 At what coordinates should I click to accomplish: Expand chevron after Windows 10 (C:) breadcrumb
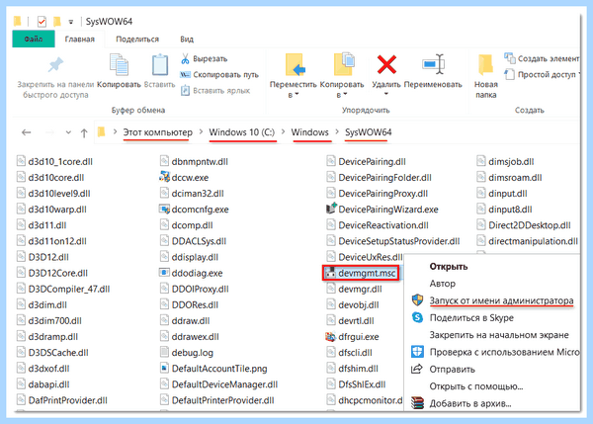tap(284, 132)
